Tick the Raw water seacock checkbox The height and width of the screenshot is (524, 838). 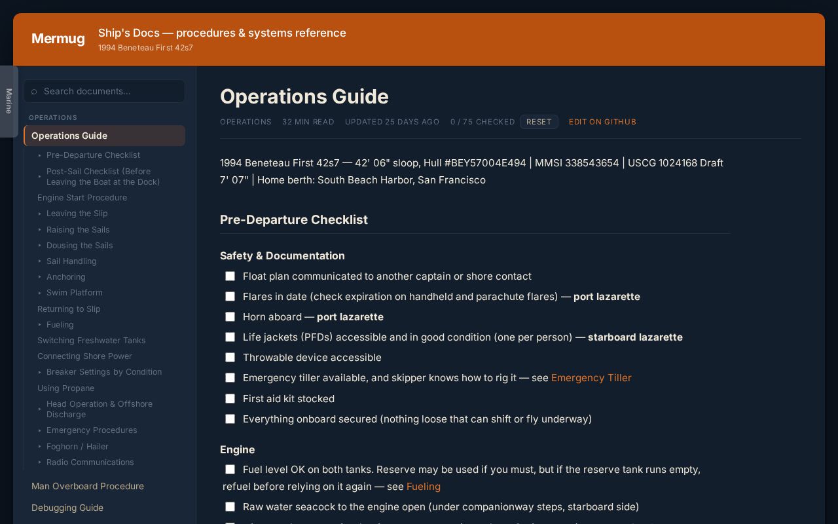(x=230, y=507)
